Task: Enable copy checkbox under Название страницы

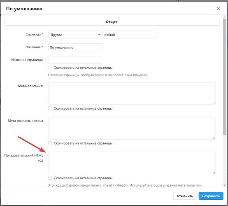Action: [x=50, y=68]
